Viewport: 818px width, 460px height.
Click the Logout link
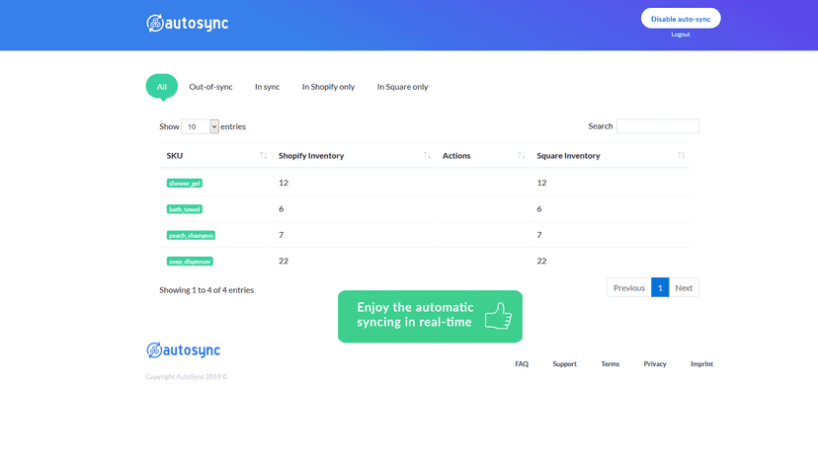681,35
